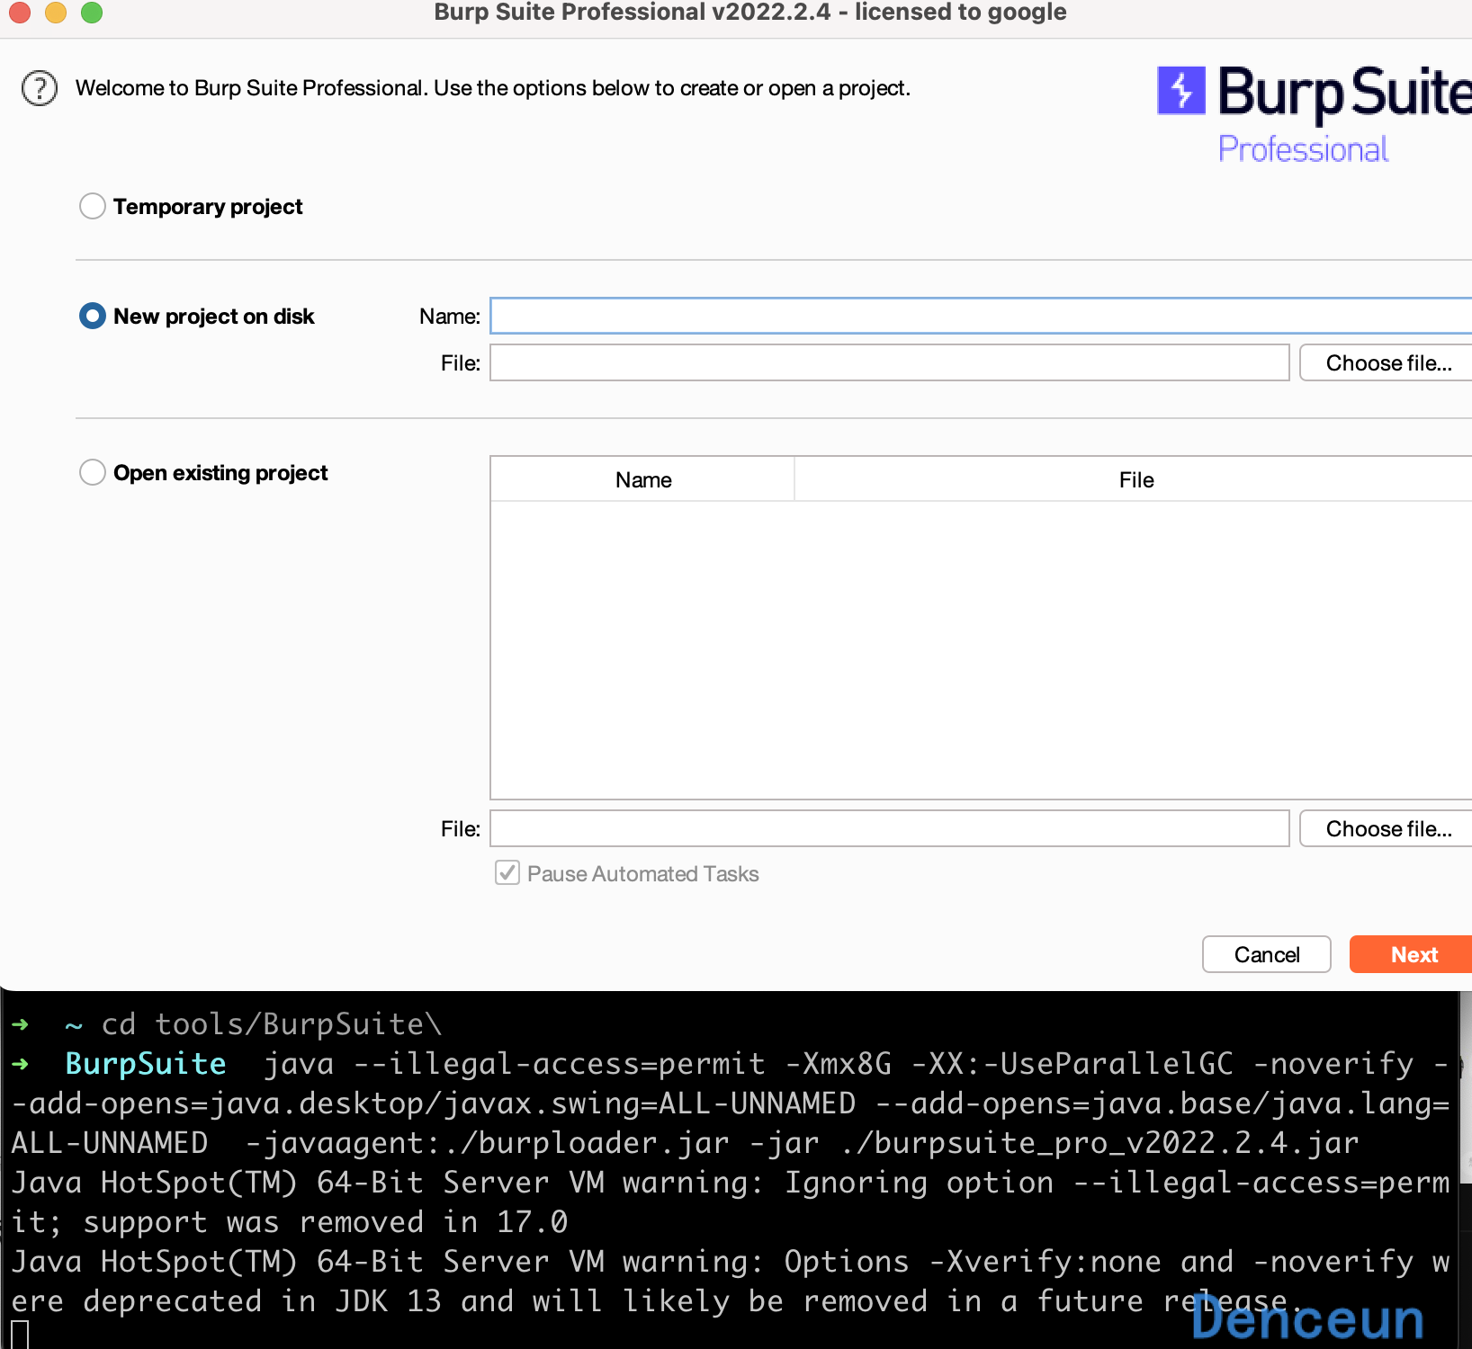Click the window title 'Burp Suite Professional v2022.2.4'
Image resolution: width=1472 pixels, height=1349 pixels.
coord(632,13)
